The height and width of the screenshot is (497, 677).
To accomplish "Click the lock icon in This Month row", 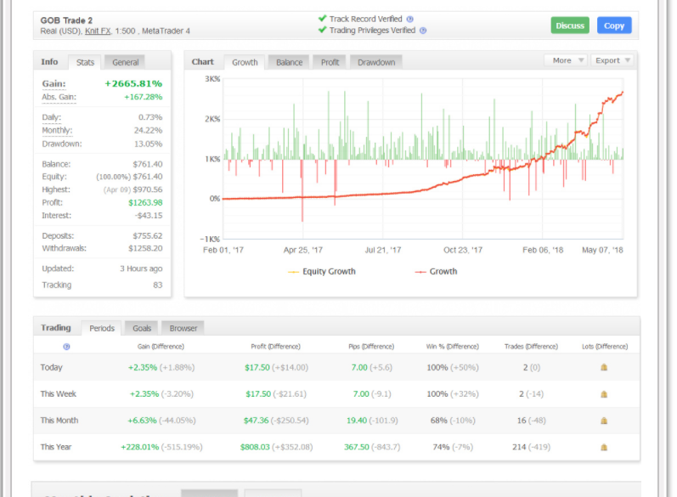I will 604,421.
